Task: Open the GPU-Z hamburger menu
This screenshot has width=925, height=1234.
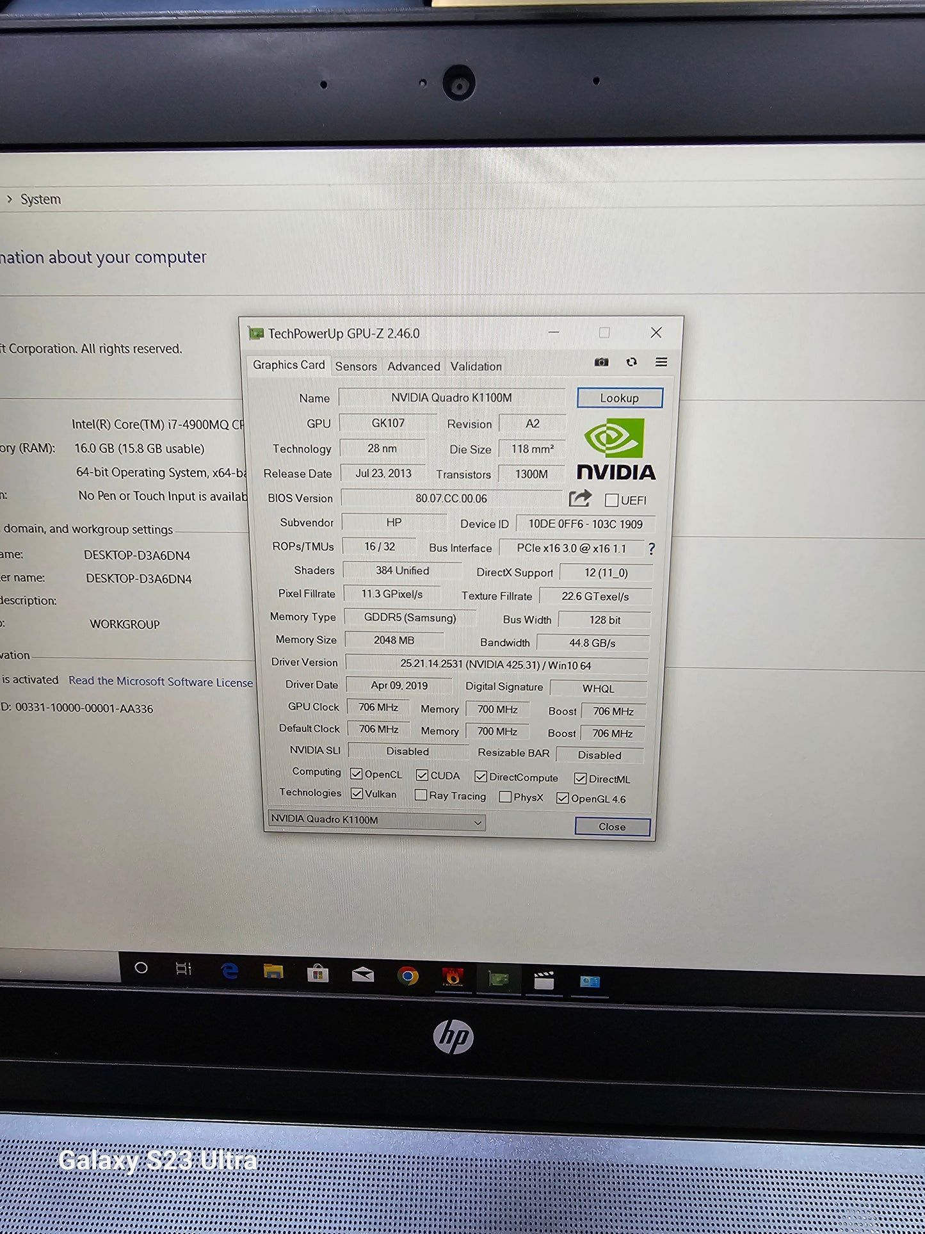Action: (x=661, y=362)
